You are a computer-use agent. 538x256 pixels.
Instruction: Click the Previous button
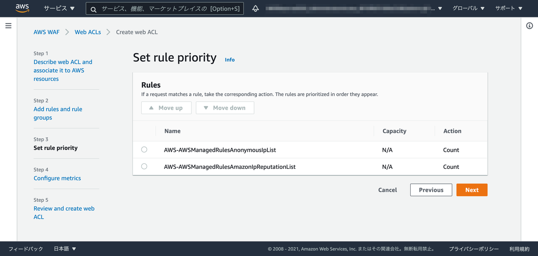point(431,190)
